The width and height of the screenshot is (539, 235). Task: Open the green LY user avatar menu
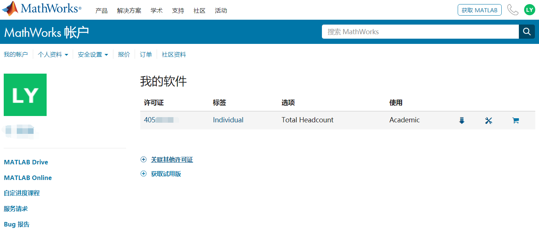click(529, 10)
